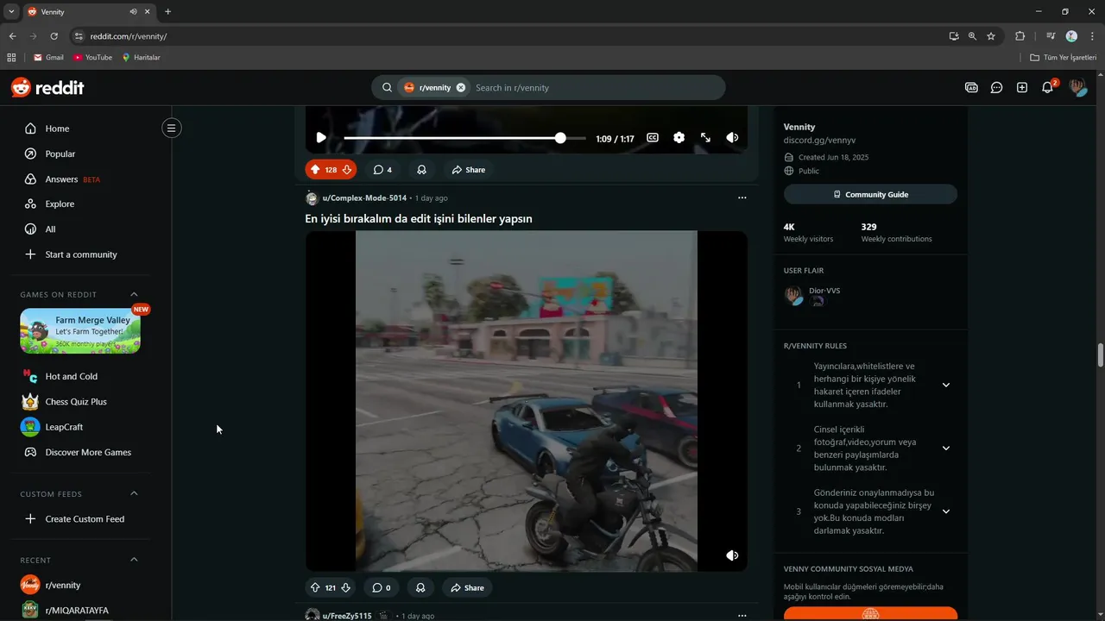Screen dimensions: 1105x621
Task: Open user avatar menu
Action: pos(1077,87)
